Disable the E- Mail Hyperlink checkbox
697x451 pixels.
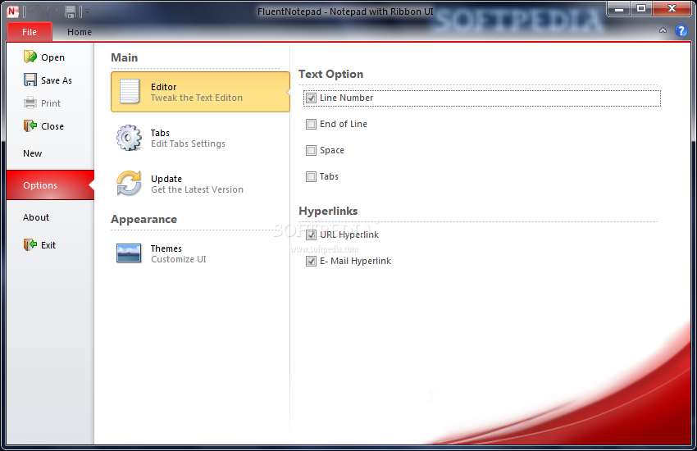(311, 261)
